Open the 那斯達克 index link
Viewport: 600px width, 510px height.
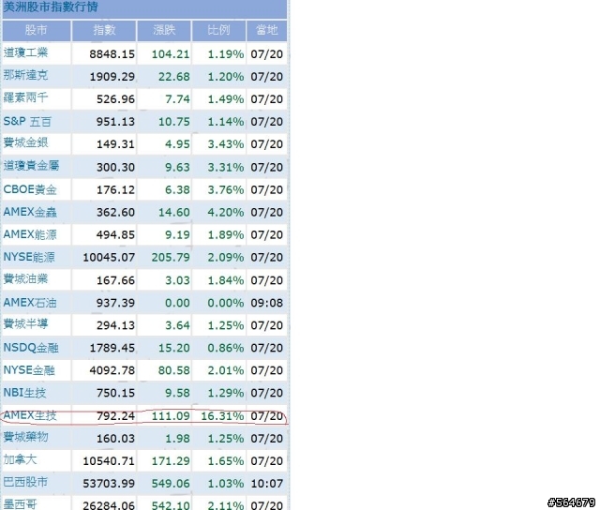(25, 75)
